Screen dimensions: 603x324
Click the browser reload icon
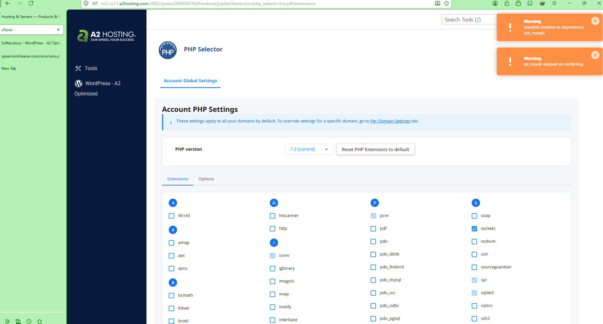[31, 3]
